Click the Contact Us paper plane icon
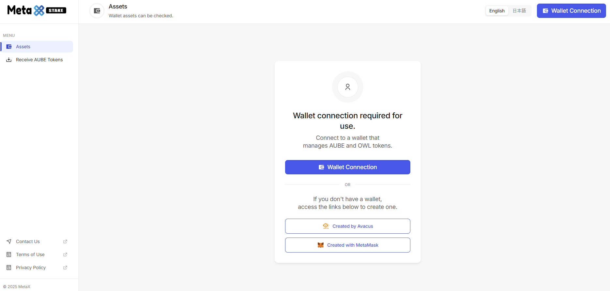Viewport: 610px width, 291px height. coord(9,241)
